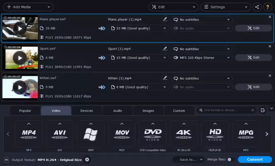Click Edit button for Kitten.swf
Image resolution: width=275 pixels, height=166 pixels.
click(x=253, y=87)
